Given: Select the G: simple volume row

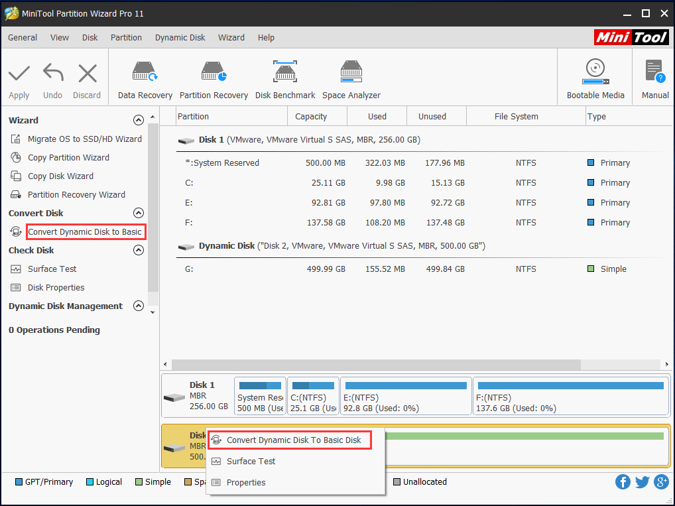Looking at the screenshot, I should pyautogui.click(x=424, y=269).
